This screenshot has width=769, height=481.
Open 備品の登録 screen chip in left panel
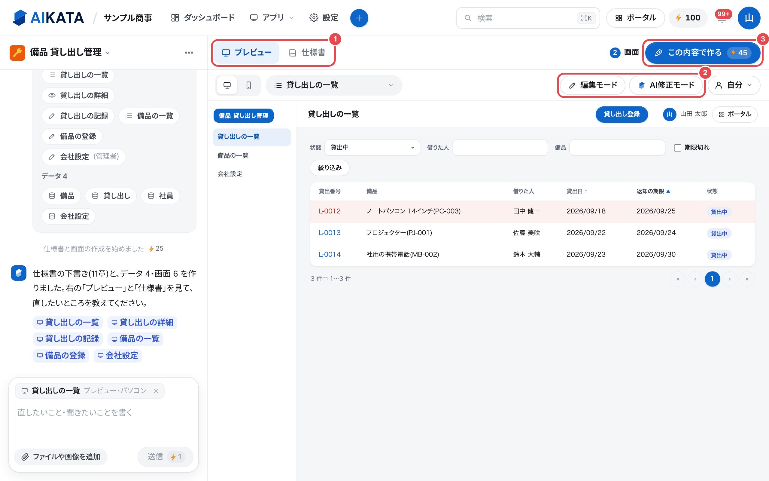point(72,136)
